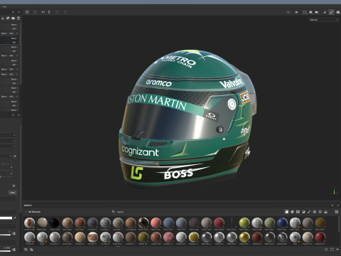Screen dimensions: 341x256
Task: Click the Aston Martin helmet model in viewport
Action: click(x=186, y=119)
